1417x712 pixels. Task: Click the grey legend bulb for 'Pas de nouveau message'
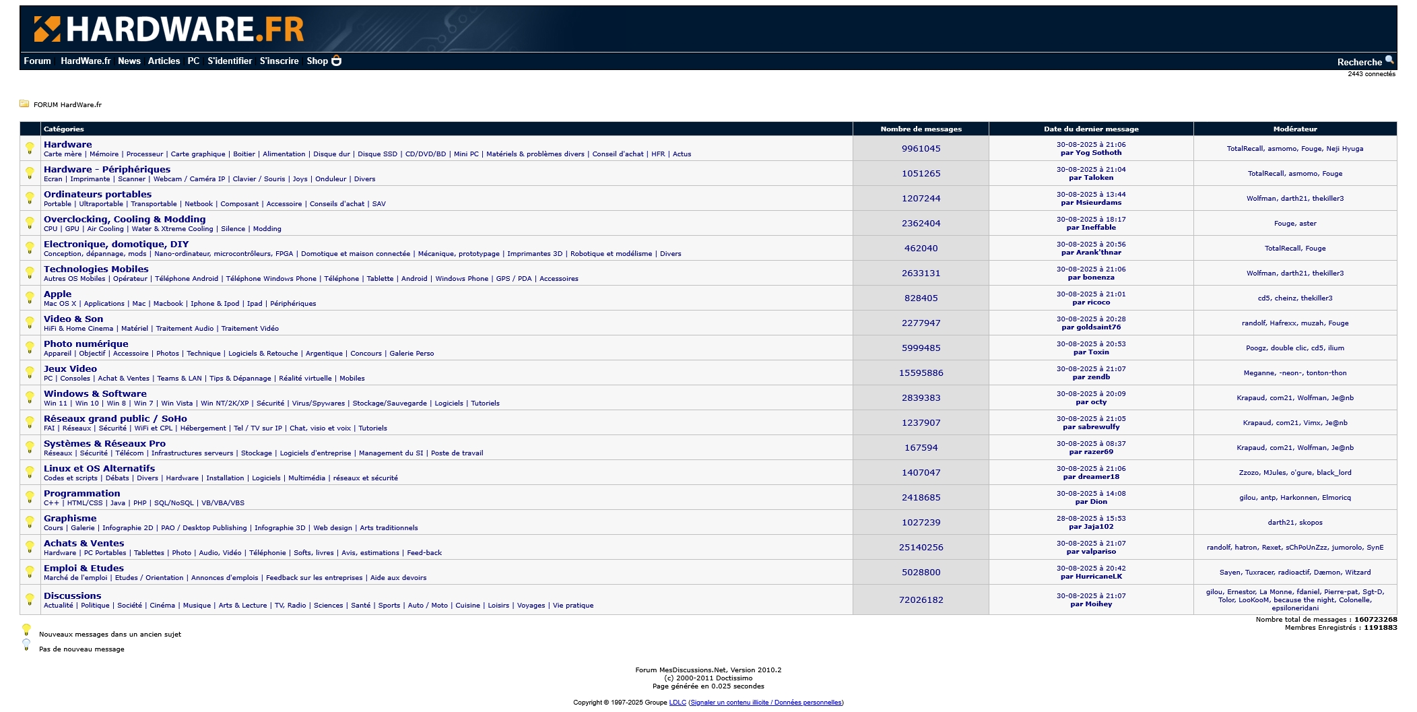(x=26, y=645)
